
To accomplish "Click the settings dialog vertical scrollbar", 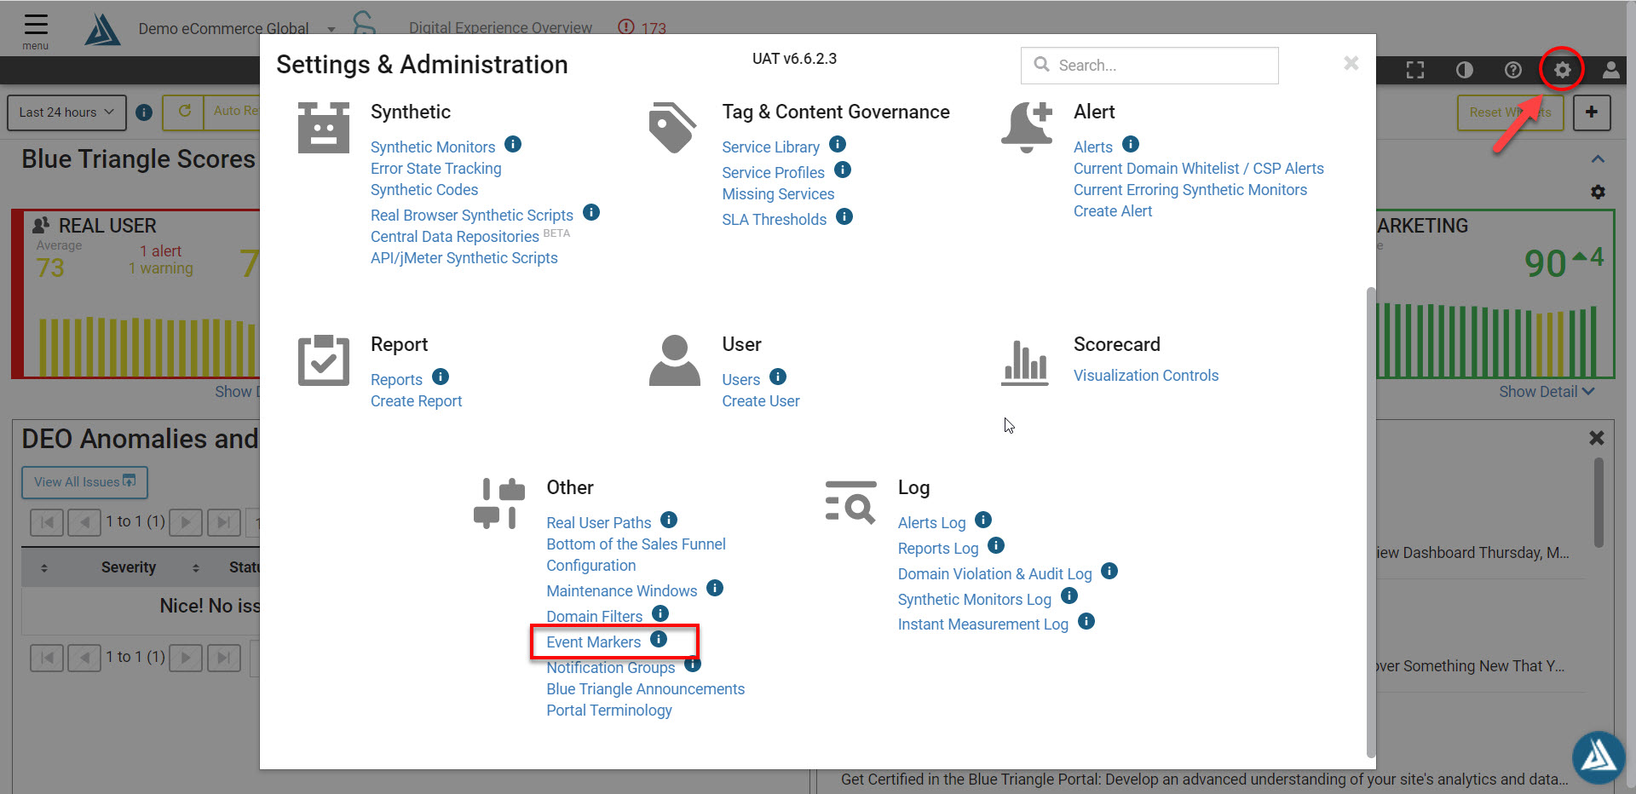I will (x=1371, y=521).
